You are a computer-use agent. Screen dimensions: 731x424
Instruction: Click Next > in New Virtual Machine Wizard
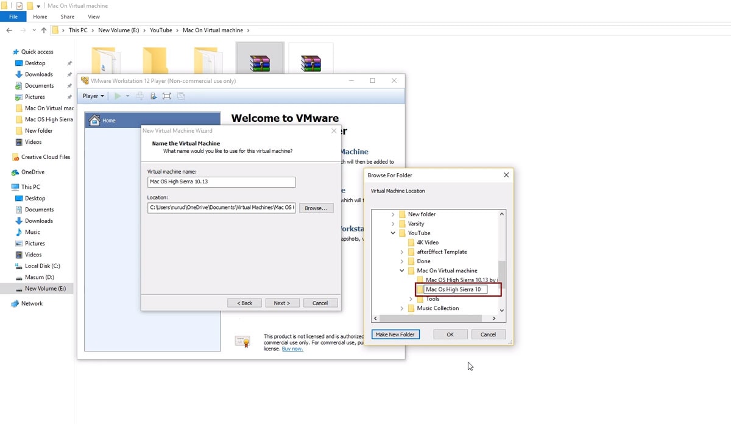[282, 303]
